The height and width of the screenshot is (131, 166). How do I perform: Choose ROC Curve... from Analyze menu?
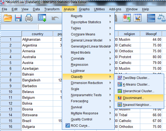89,125
